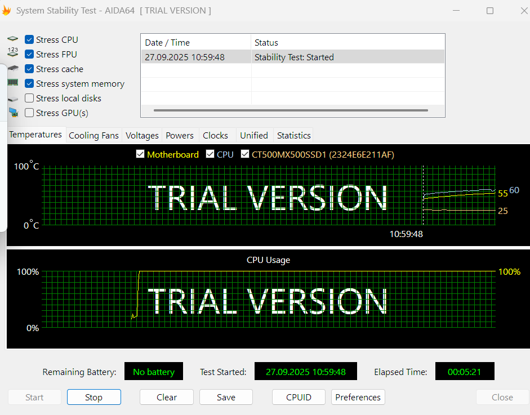Toggle the CPU temperature graph checkbox
The image size is (530, 415).
210,154
